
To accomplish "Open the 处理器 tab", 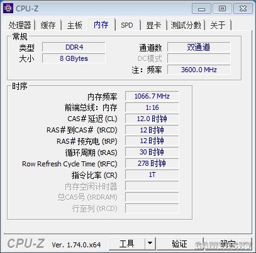I will (19, 25).
